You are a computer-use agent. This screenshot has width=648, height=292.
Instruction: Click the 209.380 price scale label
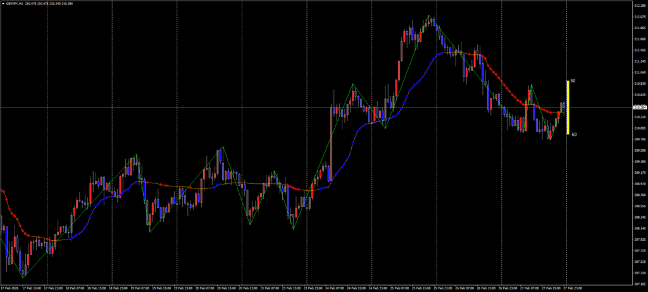(639, 161)
